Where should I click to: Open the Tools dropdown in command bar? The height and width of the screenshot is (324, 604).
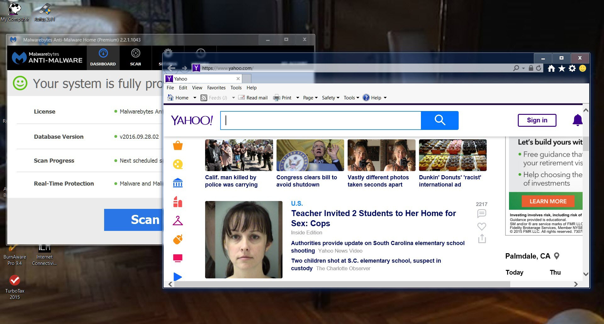(x=351, y=98)
